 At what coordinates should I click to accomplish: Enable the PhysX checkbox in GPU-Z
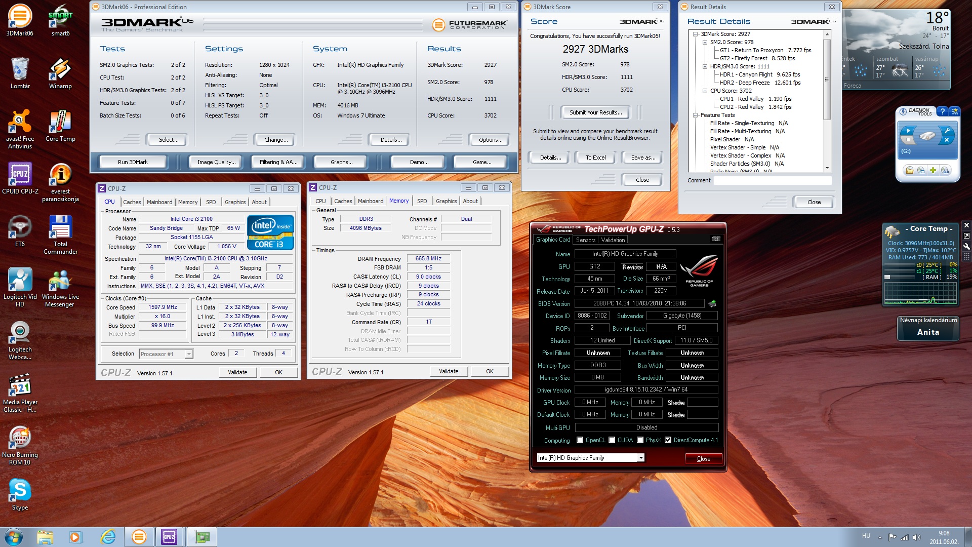pyautogui.click(x=640, y=440)
